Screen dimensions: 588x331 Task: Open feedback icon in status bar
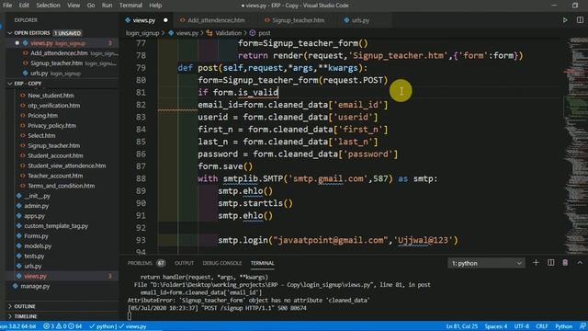pos(582,326)
